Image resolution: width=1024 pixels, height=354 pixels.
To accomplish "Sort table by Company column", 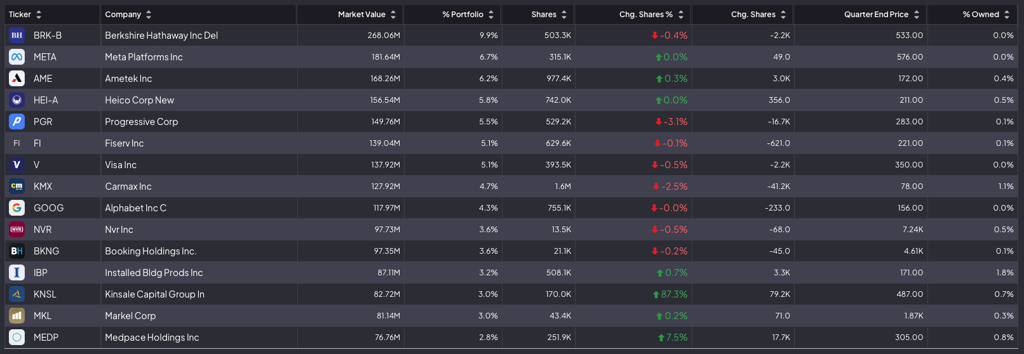I will point(128,15).
